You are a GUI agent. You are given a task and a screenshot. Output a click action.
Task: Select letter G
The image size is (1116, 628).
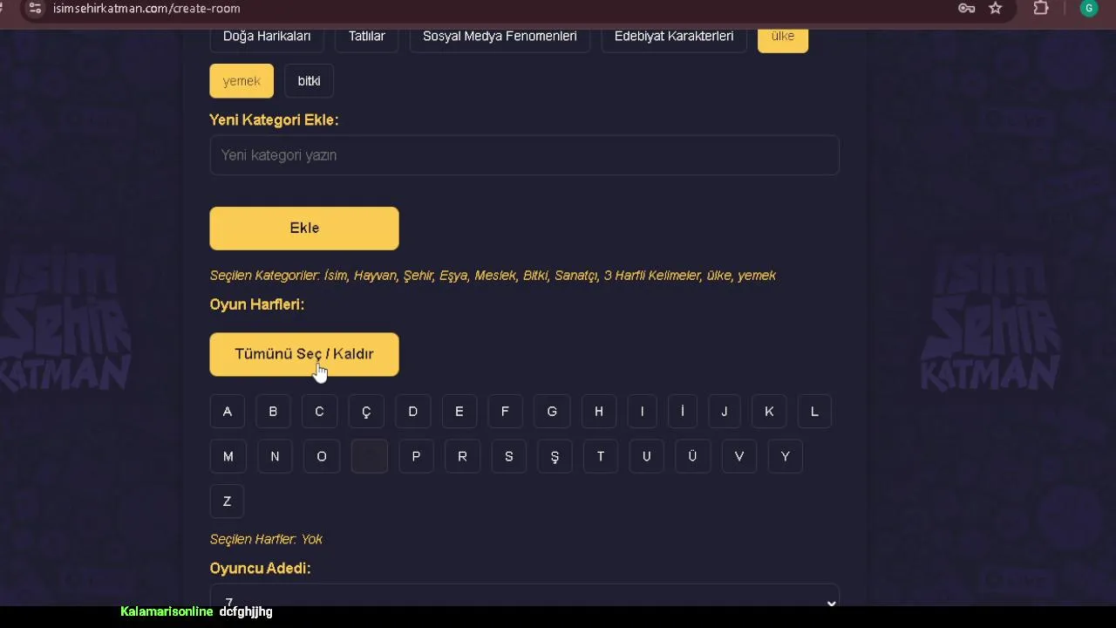pyautogui.click(x=552, y=412)
